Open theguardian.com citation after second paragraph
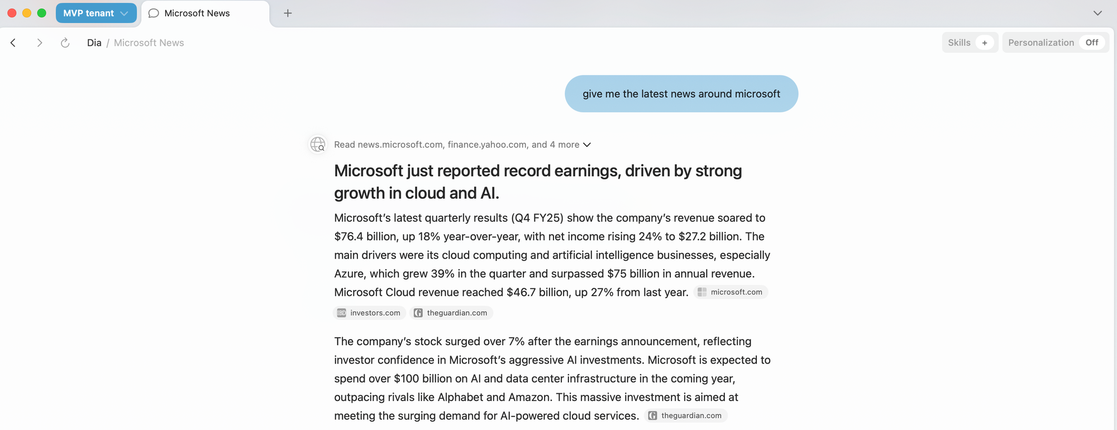Image resolution: width=1117 pixels, height=430 pixels. coord(686,415)
